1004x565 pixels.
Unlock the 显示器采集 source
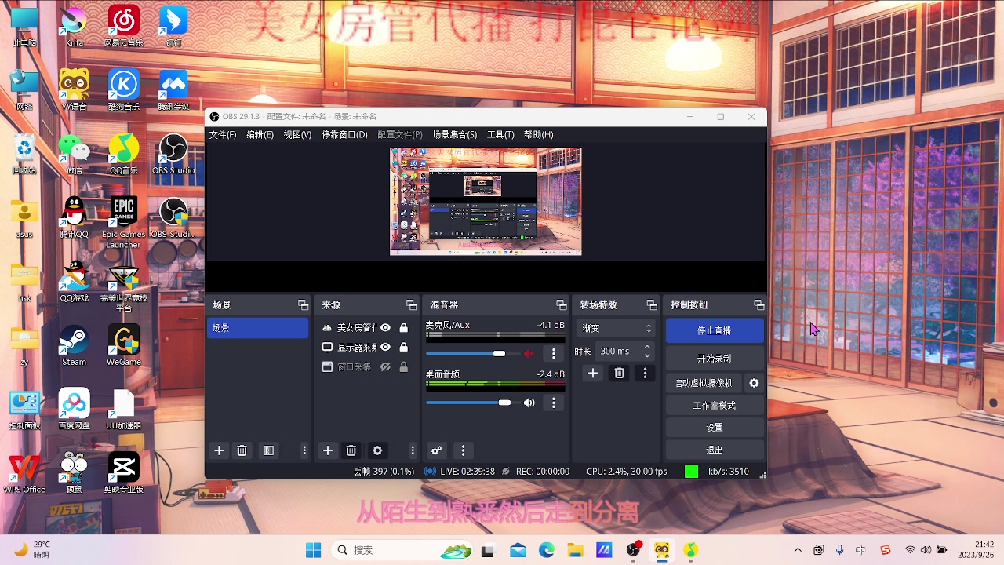(403, 347)
